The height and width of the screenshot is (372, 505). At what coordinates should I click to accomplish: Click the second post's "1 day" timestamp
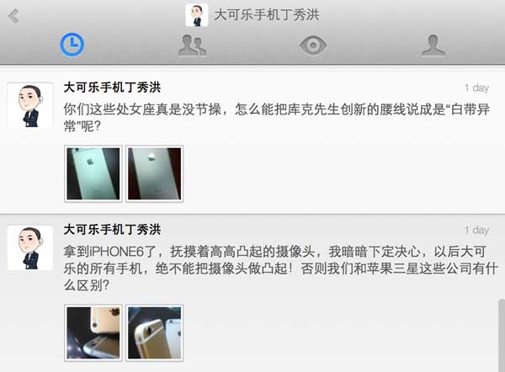coord(476,230)
